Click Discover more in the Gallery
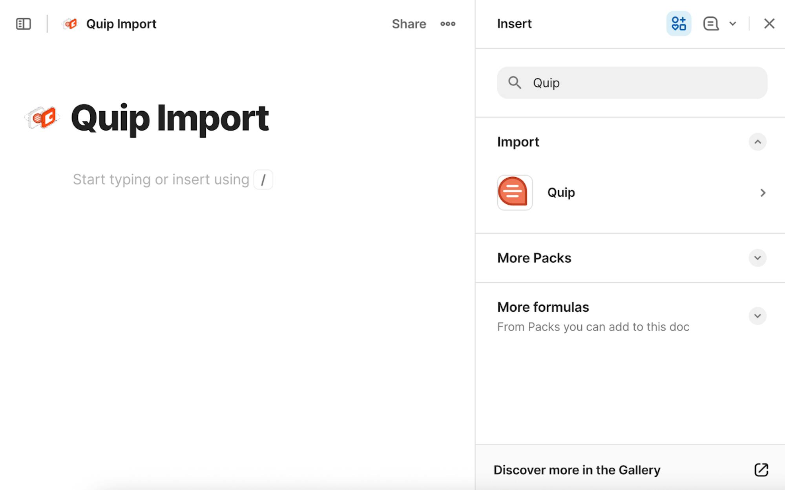 click(577, 470)
